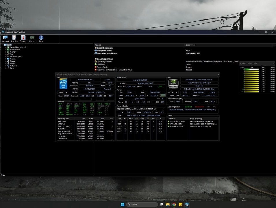Screen dimensions: 276x208
Task: Collapse the PIKA root tree node
Action: tap(3, 45)
